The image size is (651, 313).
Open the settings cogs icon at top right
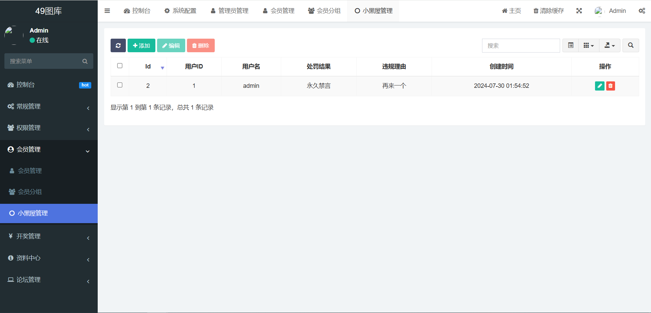642,11
